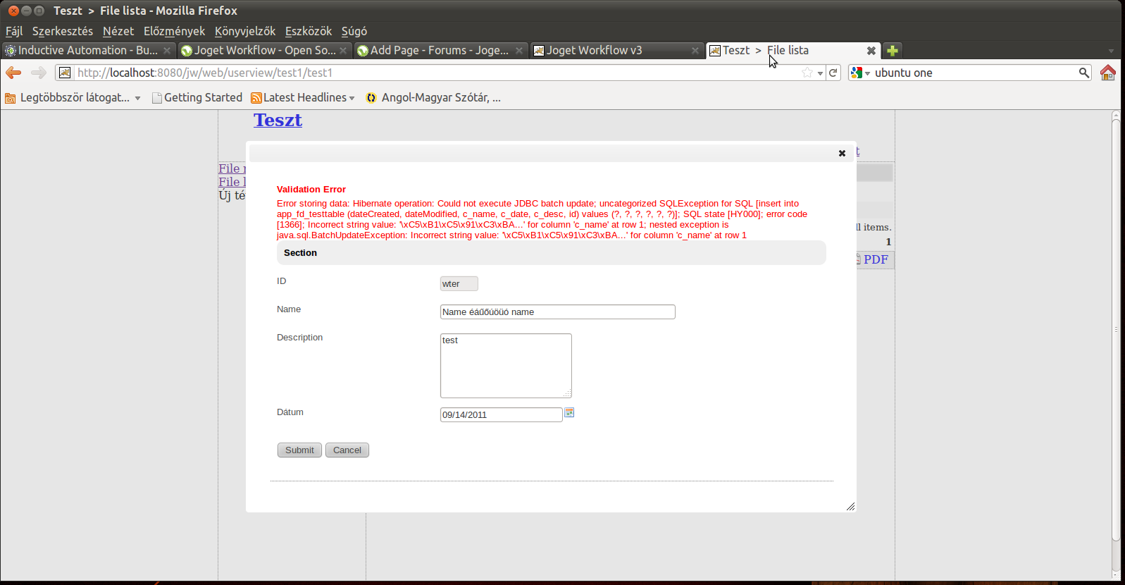Click the browser Forward arrow button

point(38,73)
